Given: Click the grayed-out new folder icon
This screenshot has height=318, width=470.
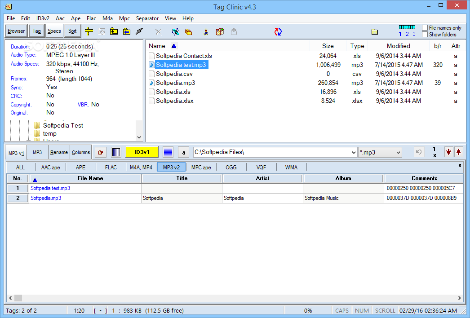Looking at the screenshot, I should (x=102, y=31).
